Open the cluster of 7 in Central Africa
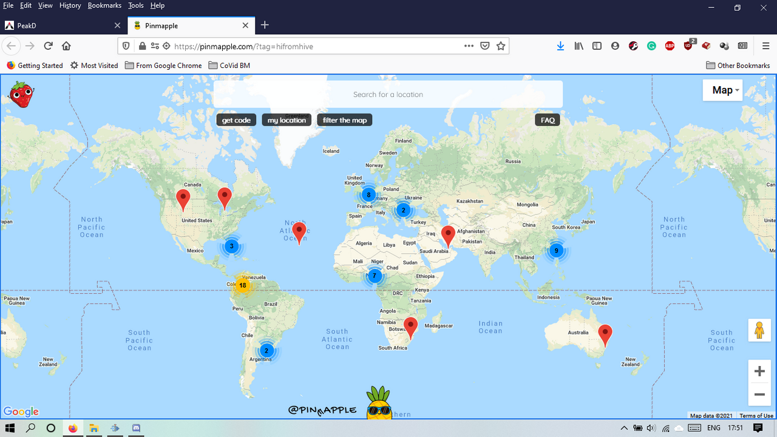This screenshot has height=437, width=777. (x=375, y=276)
